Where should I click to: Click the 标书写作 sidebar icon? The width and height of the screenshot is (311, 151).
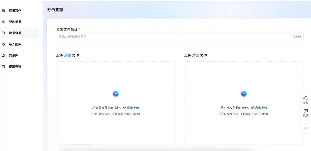[x=3, y=11]
